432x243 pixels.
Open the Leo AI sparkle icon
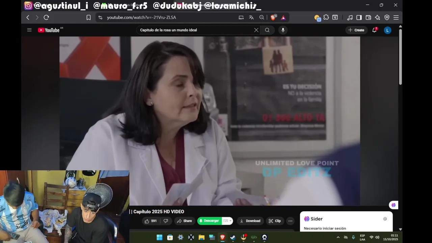[377, 18]
